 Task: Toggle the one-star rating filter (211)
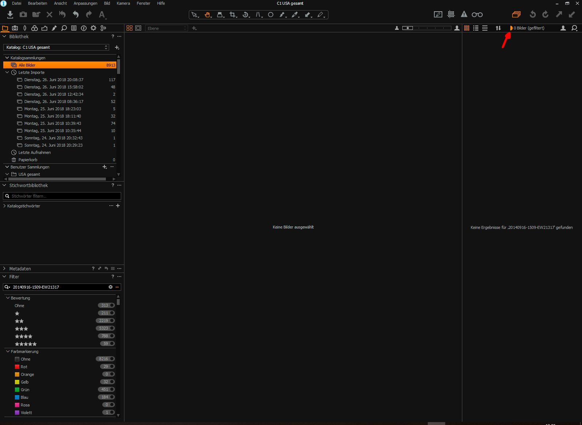point(106,313)
